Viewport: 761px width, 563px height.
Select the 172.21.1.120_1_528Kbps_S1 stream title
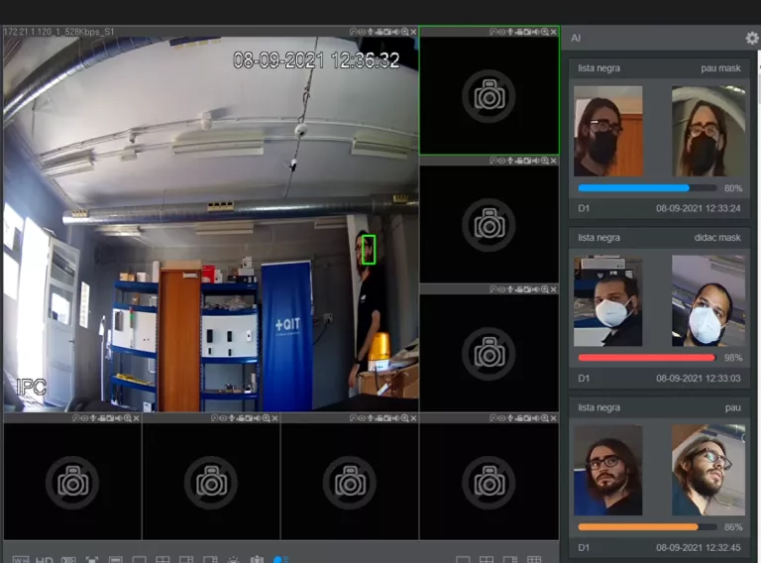[58, 32]
